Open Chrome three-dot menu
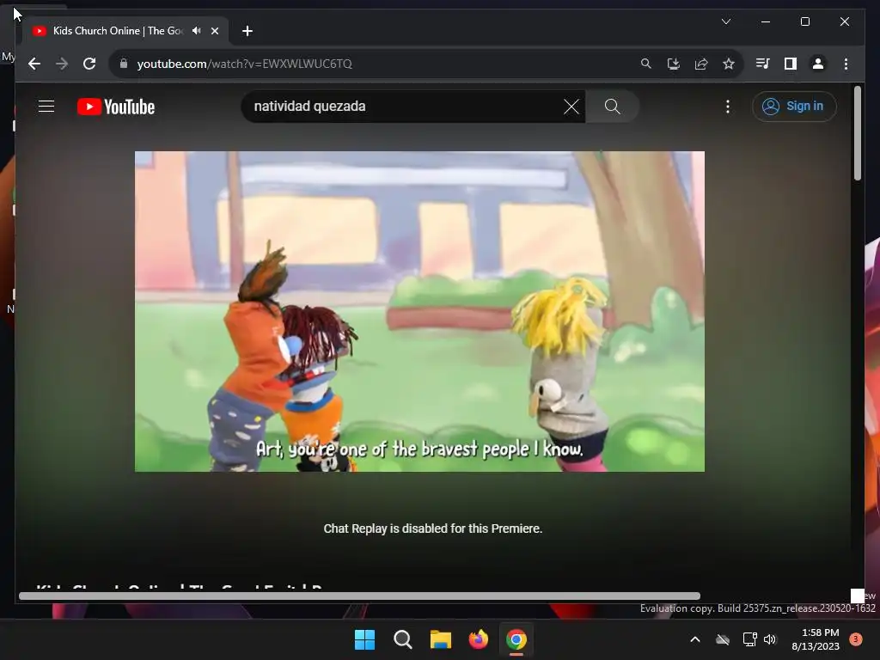Screen dimensions: 880x660 846,64
